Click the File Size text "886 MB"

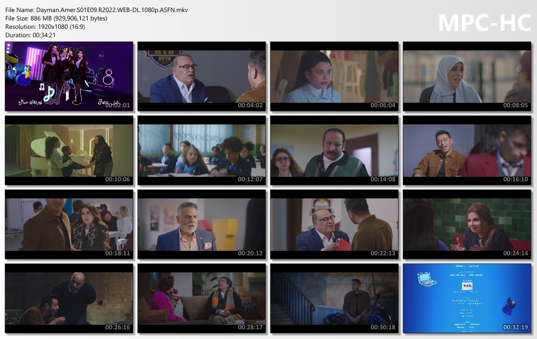[x=41, y=18]
